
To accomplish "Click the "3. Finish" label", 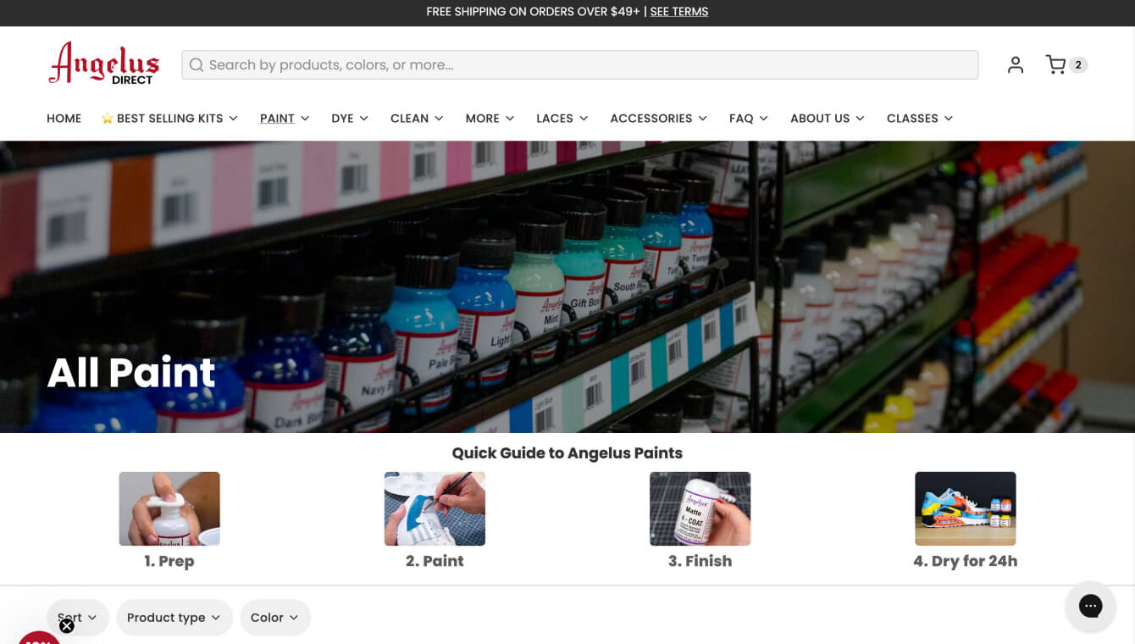I will [700, 561].
